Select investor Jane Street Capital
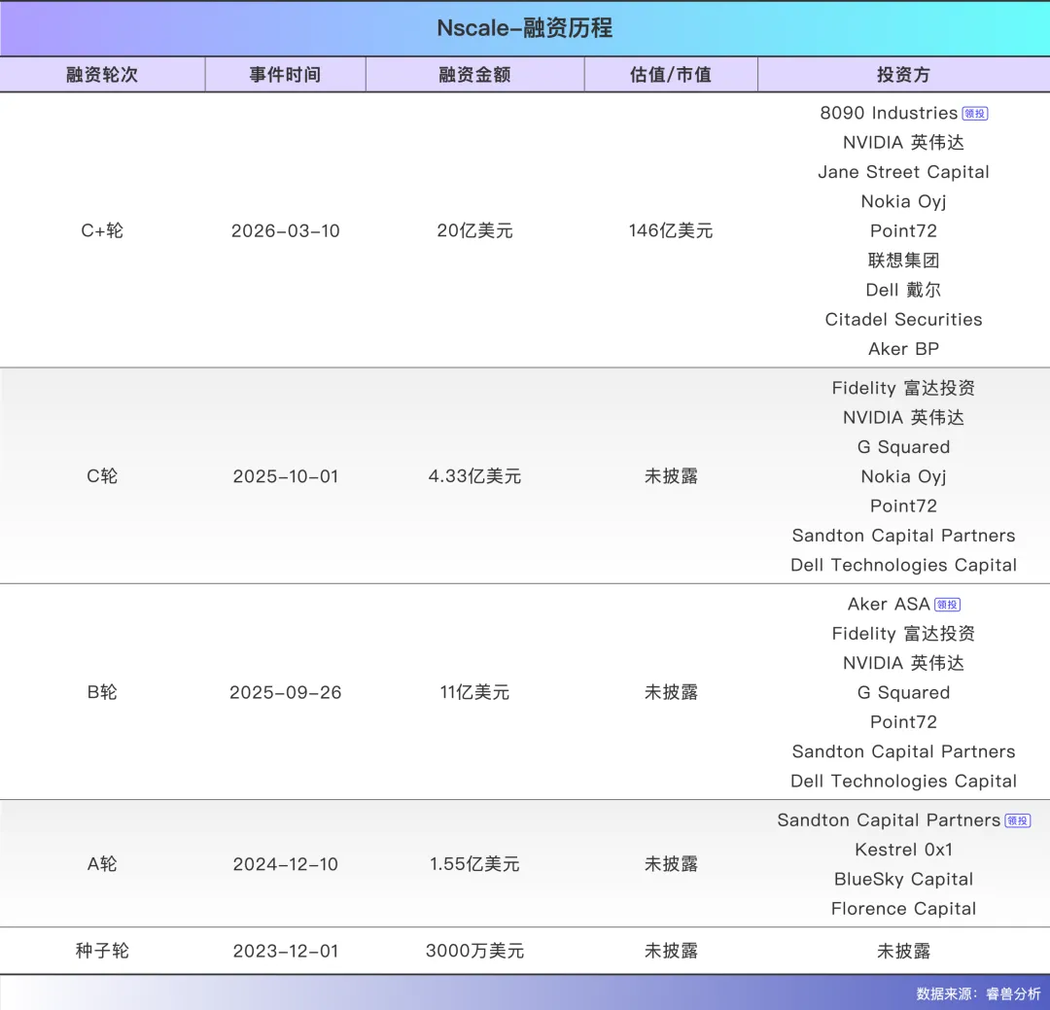 click(x=903, y=172)
